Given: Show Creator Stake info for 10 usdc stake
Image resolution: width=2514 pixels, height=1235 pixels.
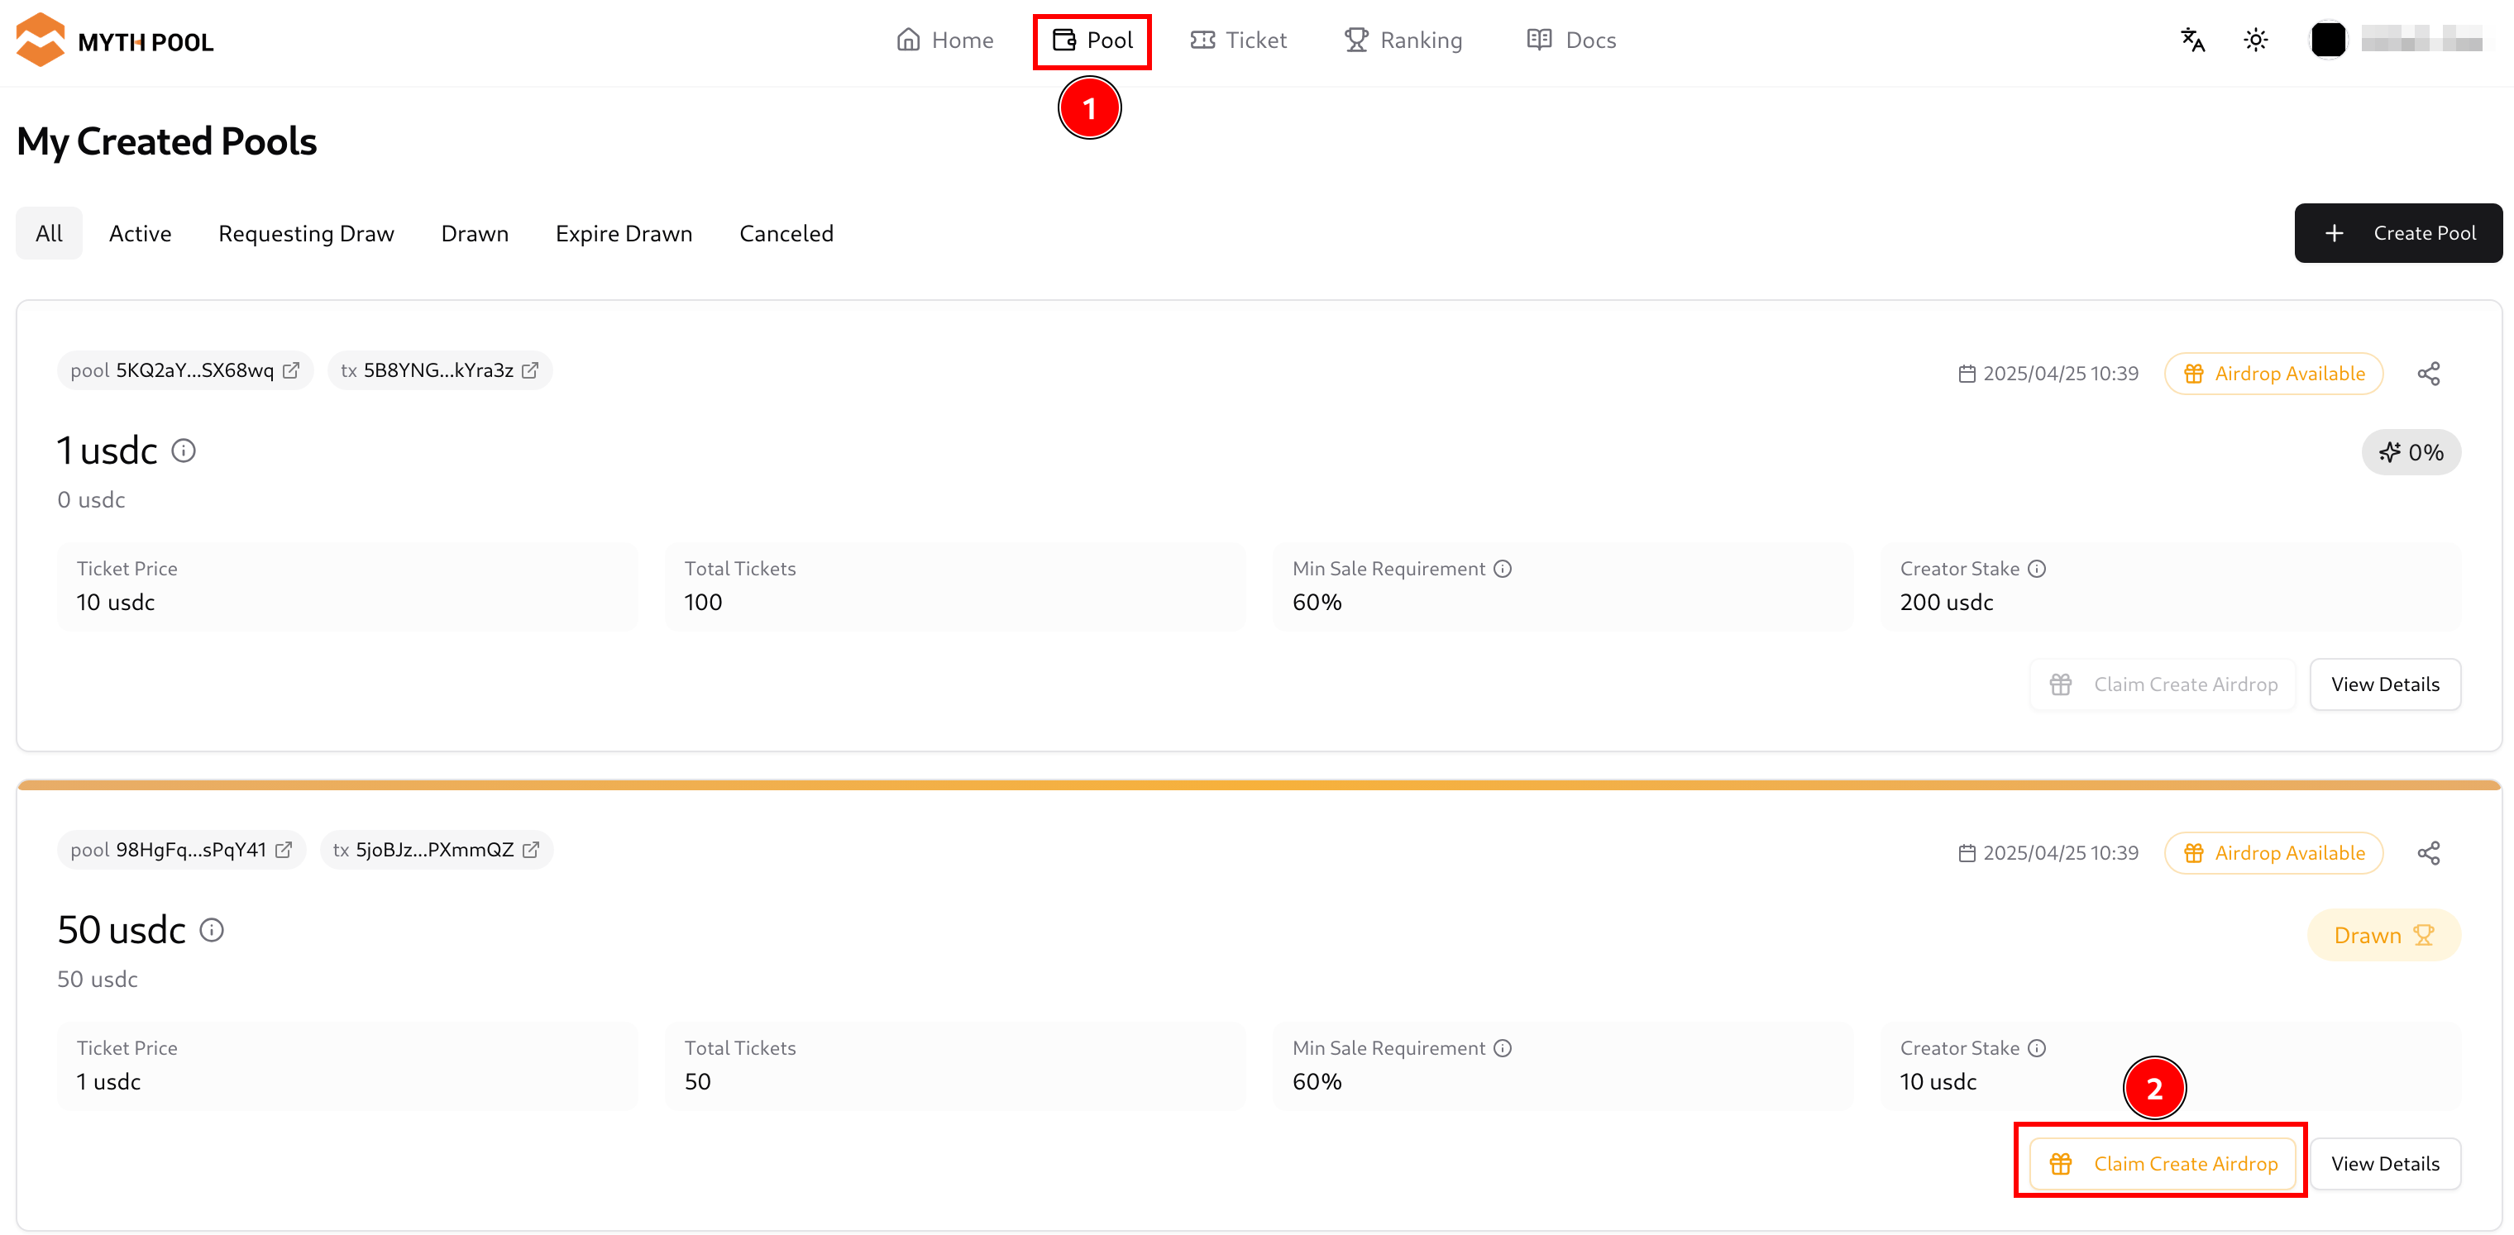Looking at the screenshot, I should [2037, 1049].
